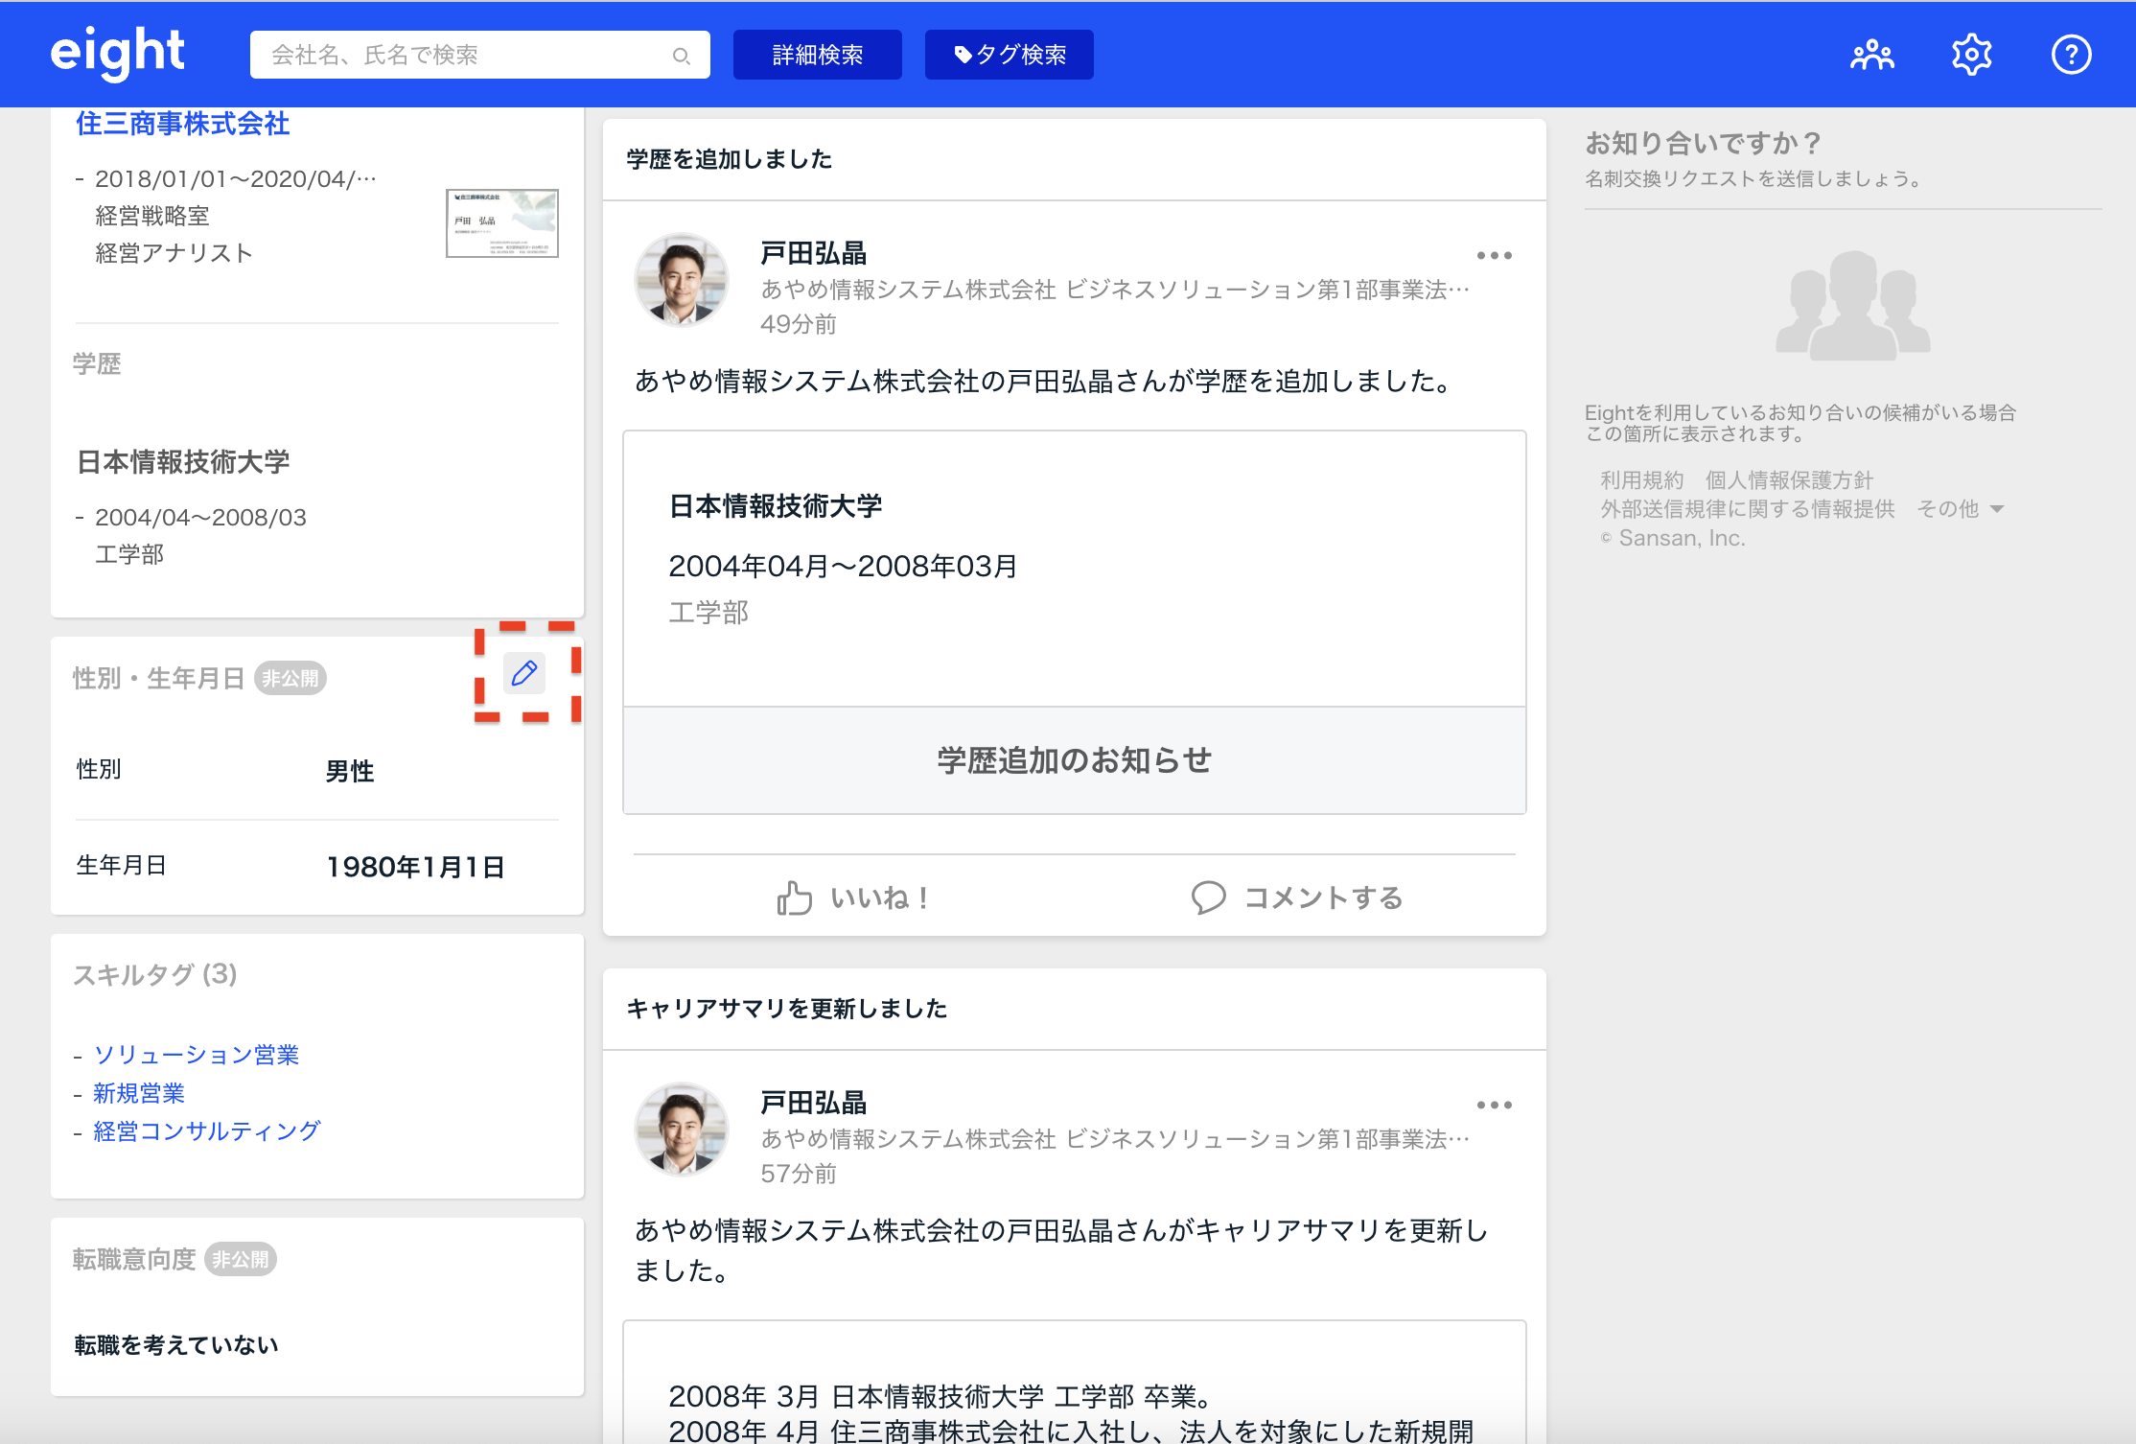
Task: Like the 学歴 post with いいね！
Action: (x=852, y=898)
